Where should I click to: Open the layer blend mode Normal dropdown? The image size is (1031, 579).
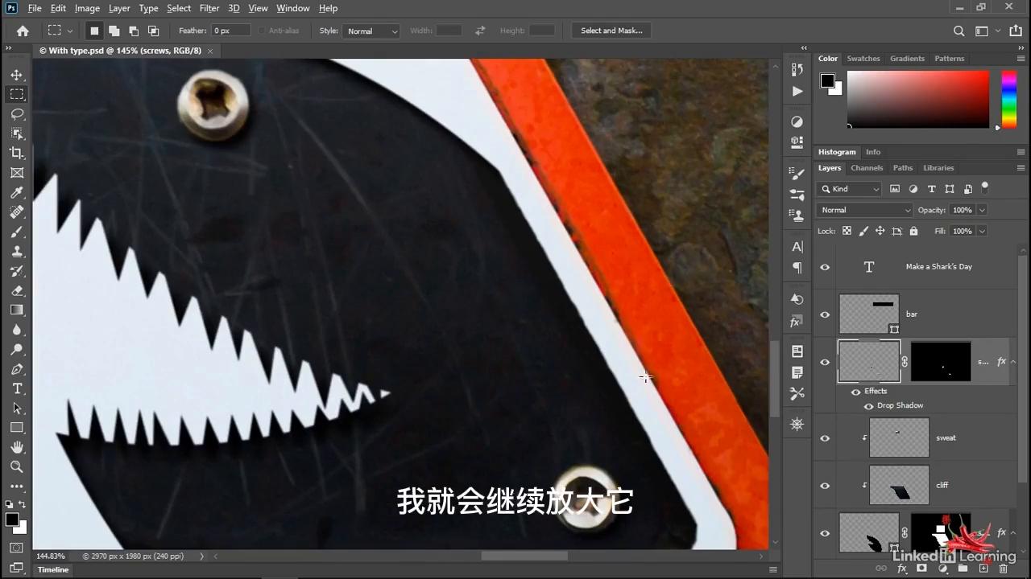tap(863, 210)
